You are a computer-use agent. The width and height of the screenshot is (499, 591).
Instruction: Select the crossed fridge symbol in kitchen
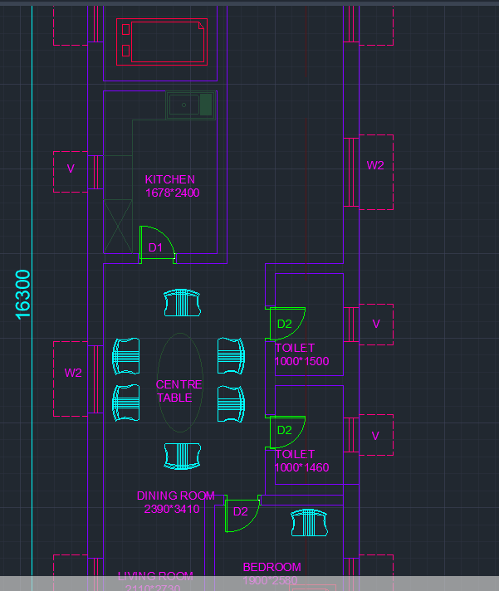coord(118,226)
